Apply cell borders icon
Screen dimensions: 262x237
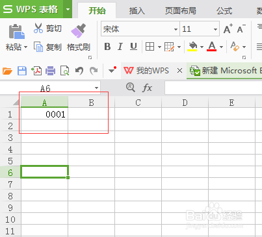pos(150,47)
